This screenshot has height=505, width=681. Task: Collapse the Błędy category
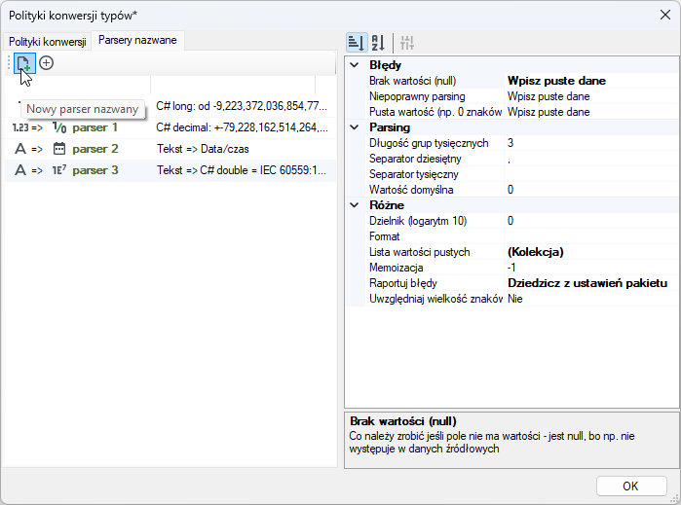coord(355,65)
